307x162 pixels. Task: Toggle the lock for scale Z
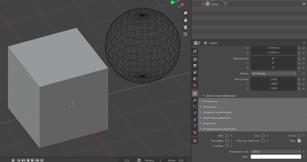coord(299,89)
